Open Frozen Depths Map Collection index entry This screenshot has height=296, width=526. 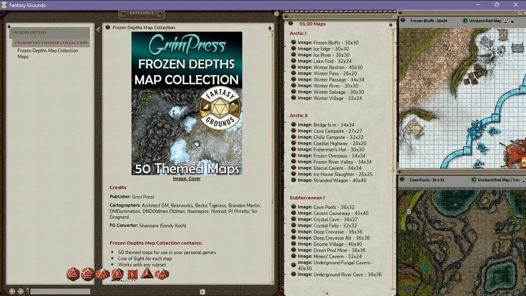tap(48, 51)
